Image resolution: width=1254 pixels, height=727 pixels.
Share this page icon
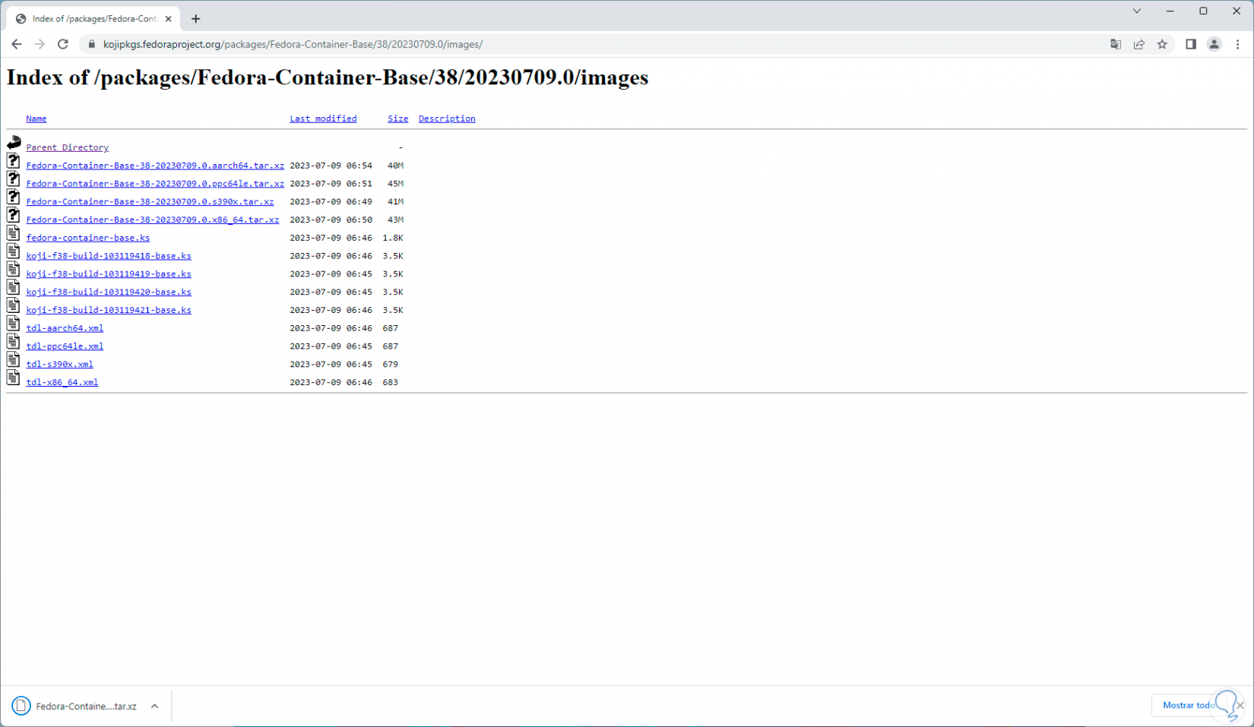click(x=1138, y=44)
